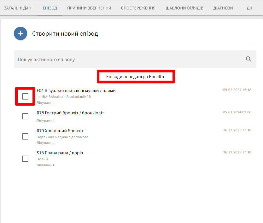Go to the ПРИЧИНИ ЗВЕРНЕННЯ tab
Image resolution: width=263 pixels, height=223 pixels.
89,8
